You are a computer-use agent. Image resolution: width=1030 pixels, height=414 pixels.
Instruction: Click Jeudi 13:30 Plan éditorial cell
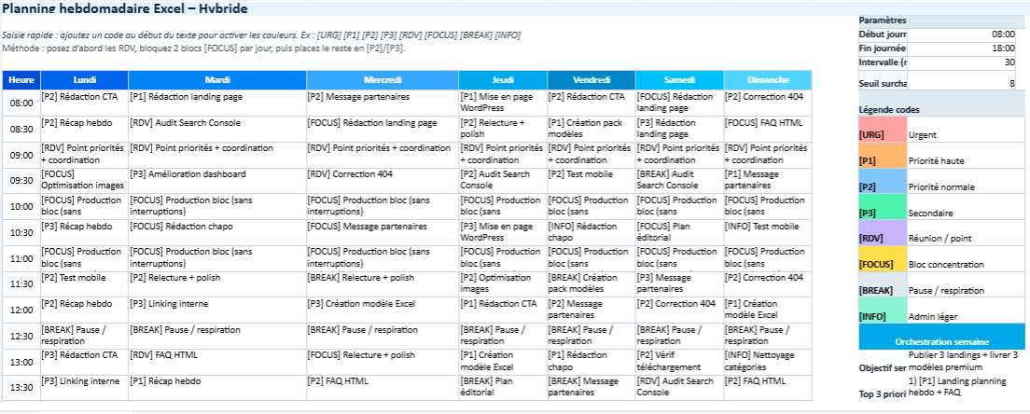point(502,387)
